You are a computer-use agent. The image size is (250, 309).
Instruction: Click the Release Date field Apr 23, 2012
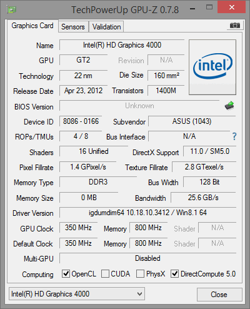pyautogui.click(x=83, y=91)
